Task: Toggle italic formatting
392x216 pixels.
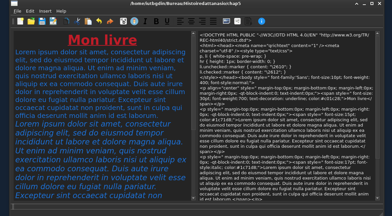Action: click(x=145, y=21)
